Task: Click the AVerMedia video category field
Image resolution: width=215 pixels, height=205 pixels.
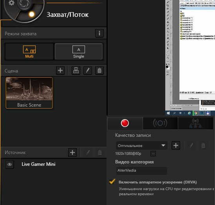Action: [x=141, y=171]
